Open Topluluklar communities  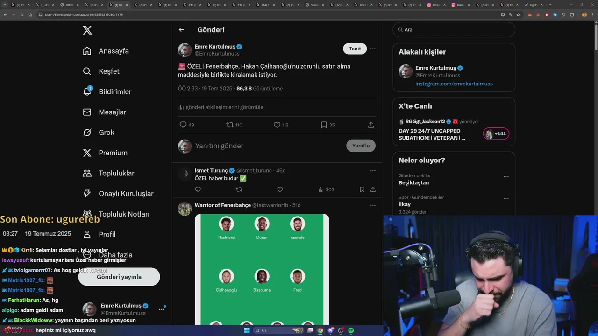pos(108,173)
